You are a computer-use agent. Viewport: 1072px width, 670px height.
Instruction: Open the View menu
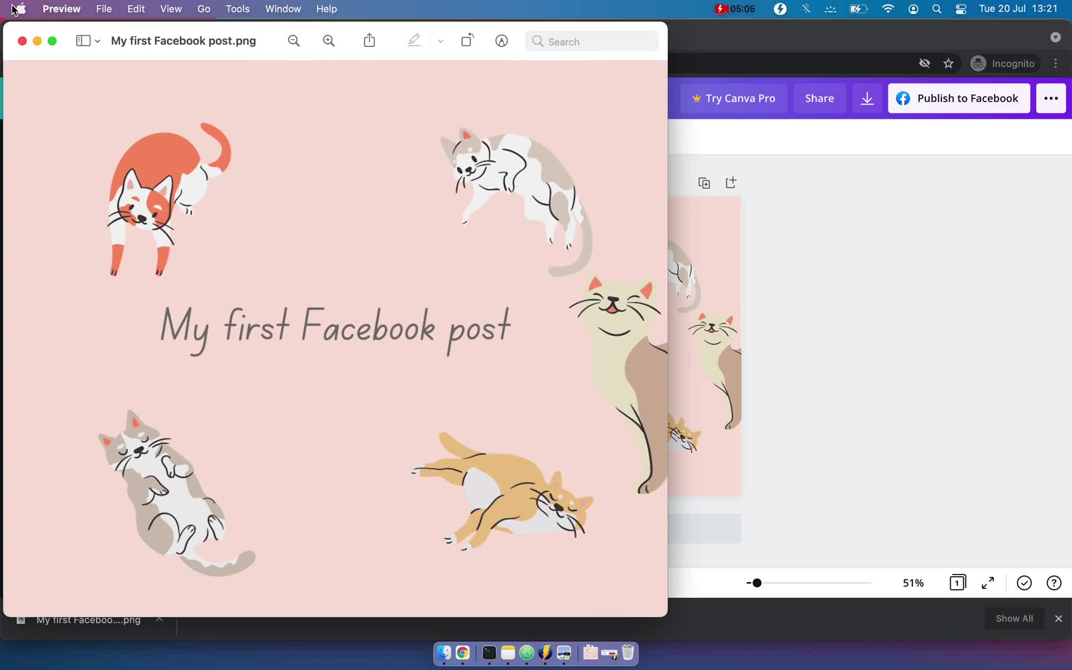171,9
